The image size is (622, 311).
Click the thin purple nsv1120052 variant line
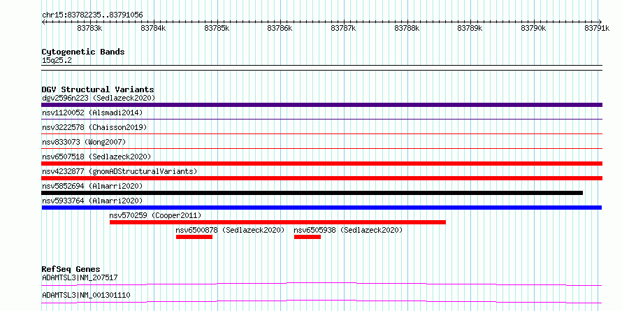(x=321, y=119)
